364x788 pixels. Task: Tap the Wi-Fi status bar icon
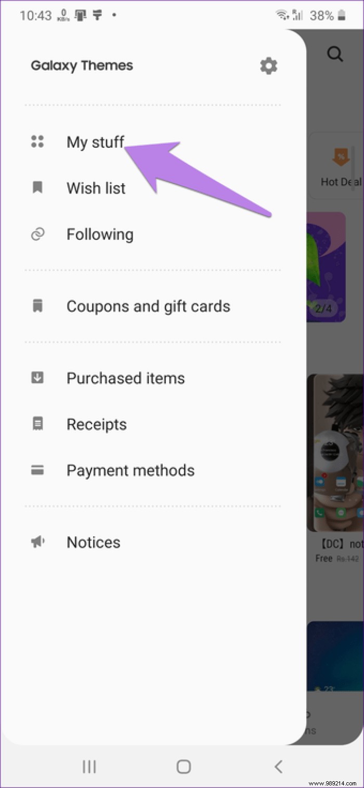pyautogui.click(x=281, y=15)
